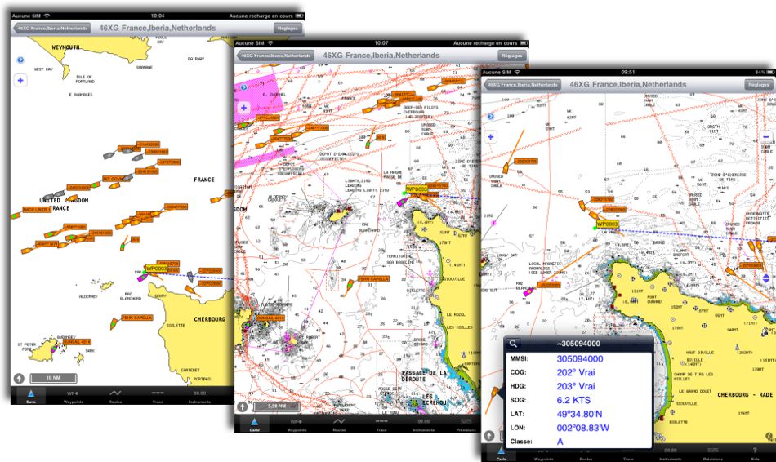
Task: Zoom in with the plus button in the left window
Action: pos(20,80)
